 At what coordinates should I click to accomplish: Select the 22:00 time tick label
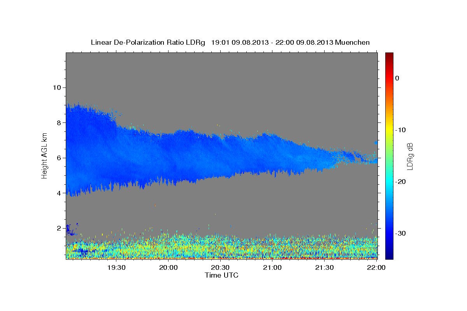tap(376, 267)
